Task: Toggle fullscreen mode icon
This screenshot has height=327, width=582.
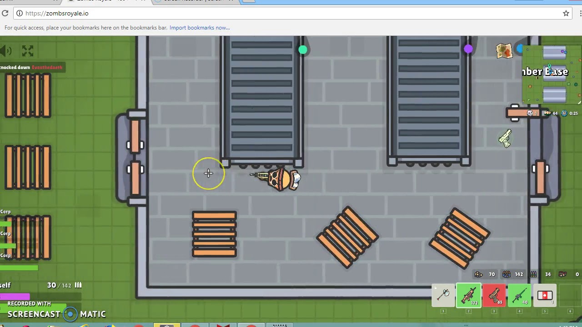Action: tap(28, 51)
